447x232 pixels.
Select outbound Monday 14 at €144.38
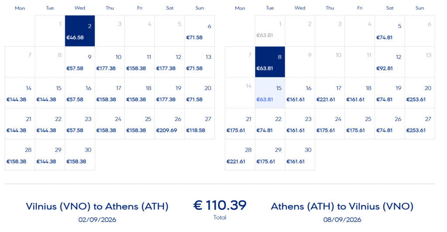20,93
